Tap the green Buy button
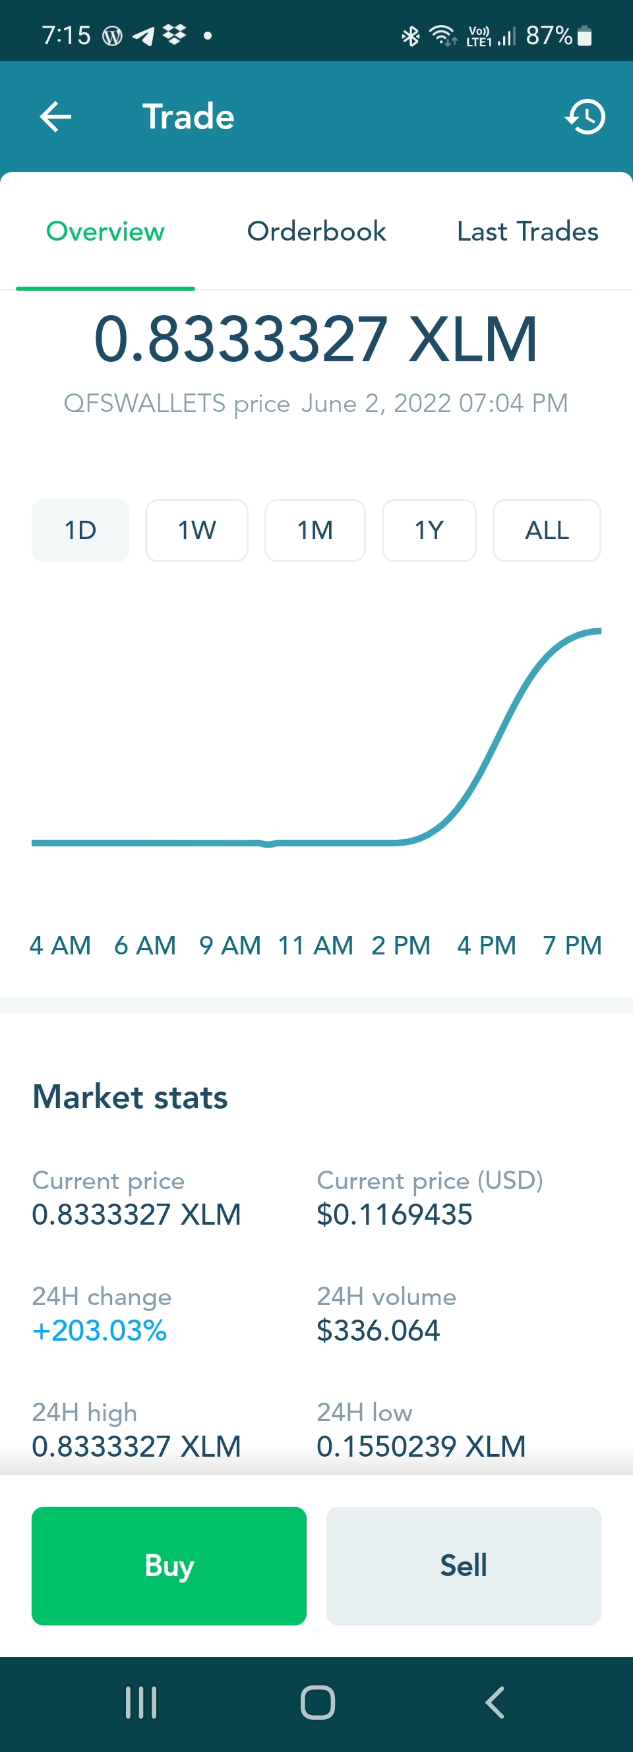The width and height of the screenshot is (633, 1752). point(169,1565)
